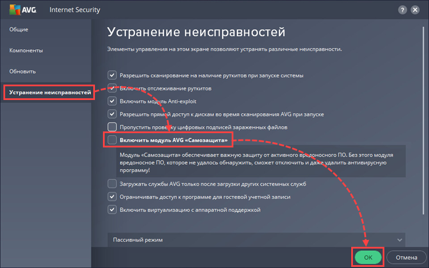
Task: Click the vertical scrollbar of the settings pane
Action: click(x=423, y=120)
